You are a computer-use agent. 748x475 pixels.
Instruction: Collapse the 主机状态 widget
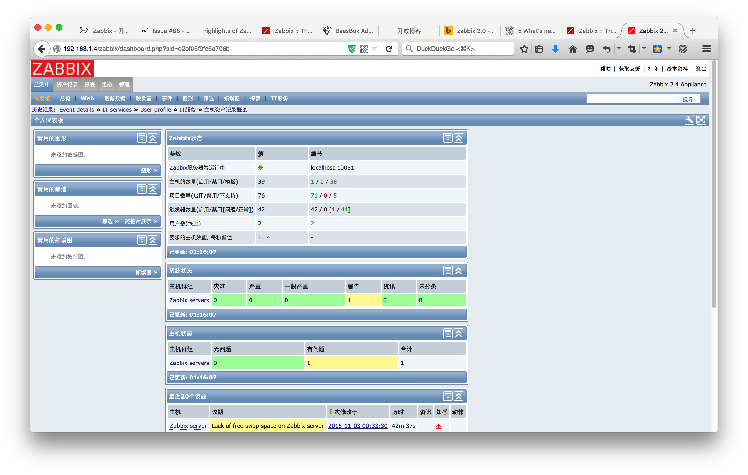coord(459,333)
